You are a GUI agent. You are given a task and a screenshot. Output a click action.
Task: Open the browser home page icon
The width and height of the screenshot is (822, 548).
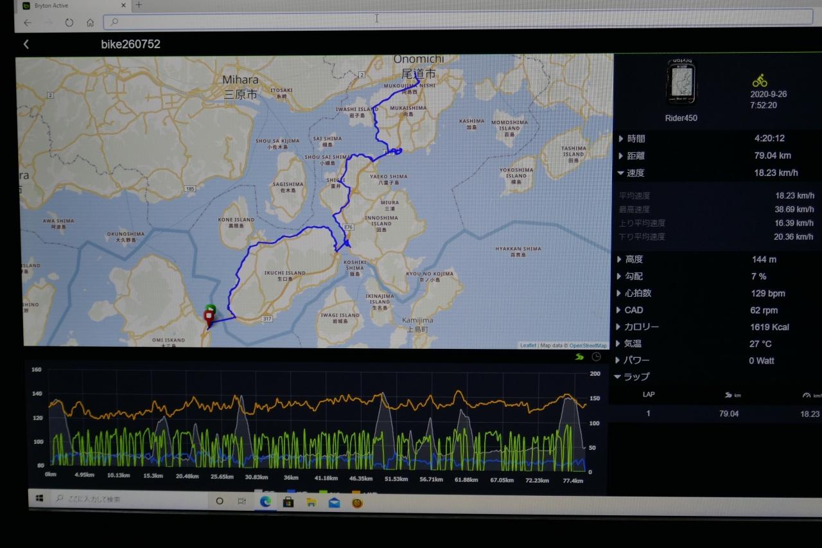point(90,22)
